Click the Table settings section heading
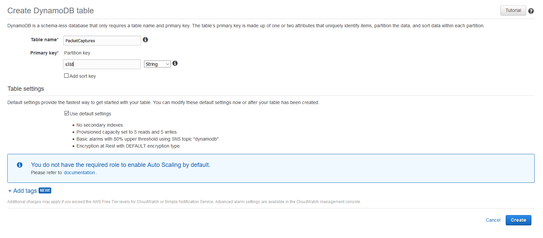Screen dimensions: 543x238 (26, 89)
